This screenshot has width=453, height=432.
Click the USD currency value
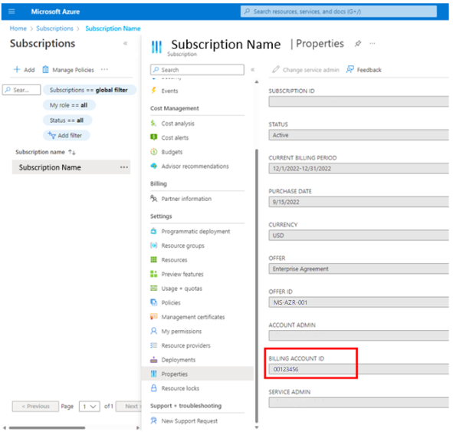pyautogui.click(x=278, y=236)
